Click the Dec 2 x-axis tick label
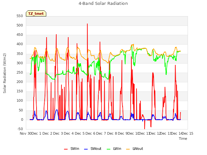Viewport: 207px width, 155px height. coord(47,133)
